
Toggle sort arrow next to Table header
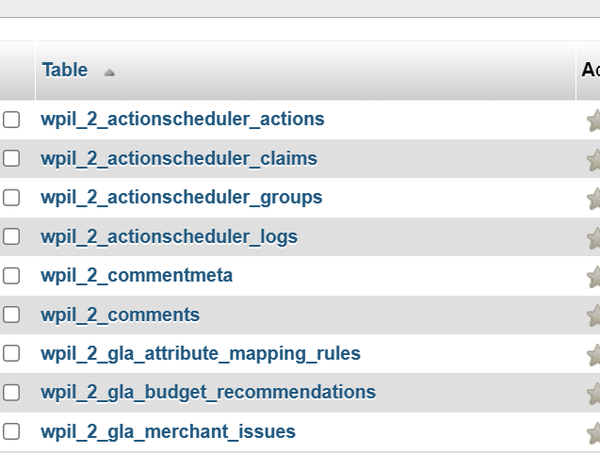[x=109, y=73]
